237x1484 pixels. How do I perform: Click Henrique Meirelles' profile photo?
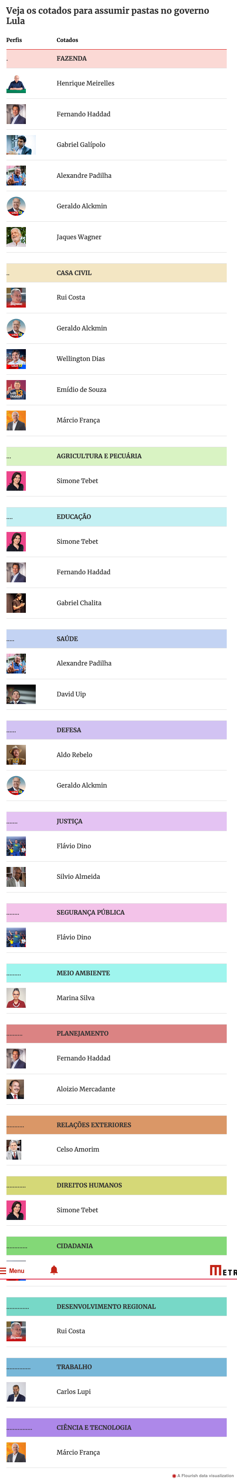tap(16, 84)
